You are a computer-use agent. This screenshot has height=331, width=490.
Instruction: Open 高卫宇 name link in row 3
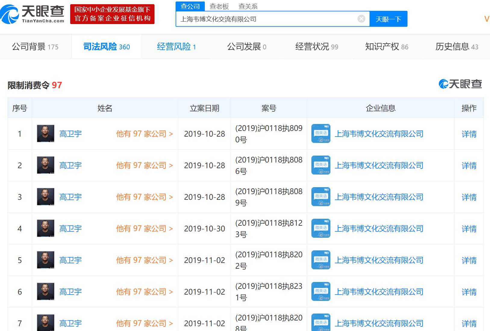click(x=70, y=197)
